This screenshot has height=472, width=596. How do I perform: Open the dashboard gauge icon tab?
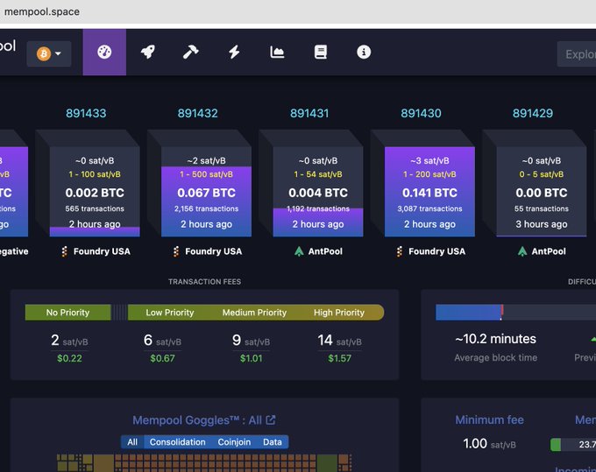tap(104, 52)
